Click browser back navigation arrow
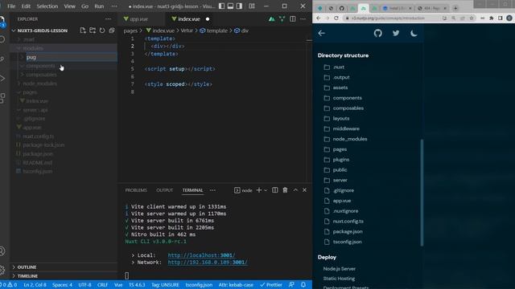 coord(319,18)
